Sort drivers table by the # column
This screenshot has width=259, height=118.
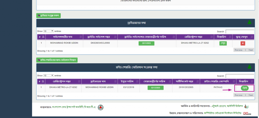click(x=41, y=37)
